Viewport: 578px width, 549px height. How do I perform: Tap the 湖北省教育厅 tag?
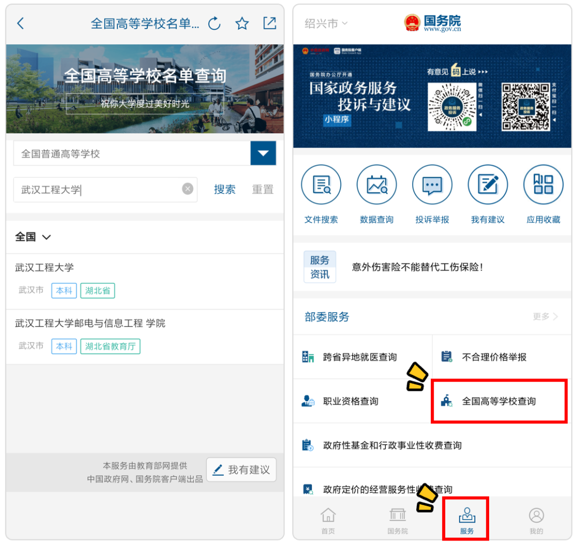pyautogui.click(x=110, y=346)
